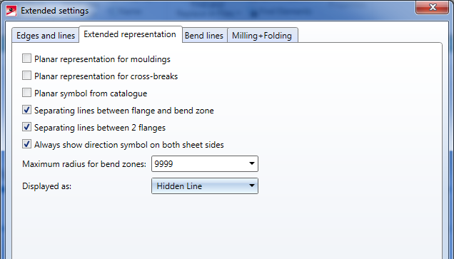The height and width of the screenshot is (259, 454).
Task: Click the arrow on Hidden Line combo box
Action: point(252,186)
